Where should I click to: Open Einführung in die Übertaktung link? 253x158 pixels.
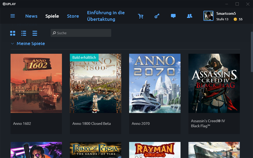point(106,16)
